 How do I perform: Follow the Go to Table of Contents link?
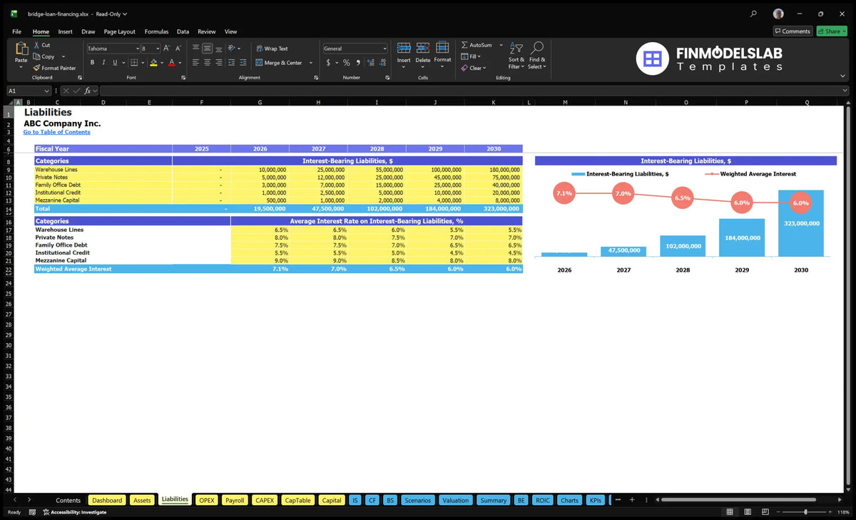point(56,132)
